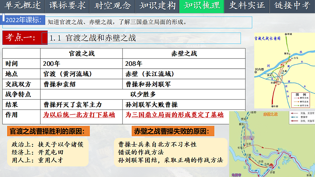Click the highlighted 知识梳理 tab
This screenshot has height=177, width=315.
tap(202, 6)
